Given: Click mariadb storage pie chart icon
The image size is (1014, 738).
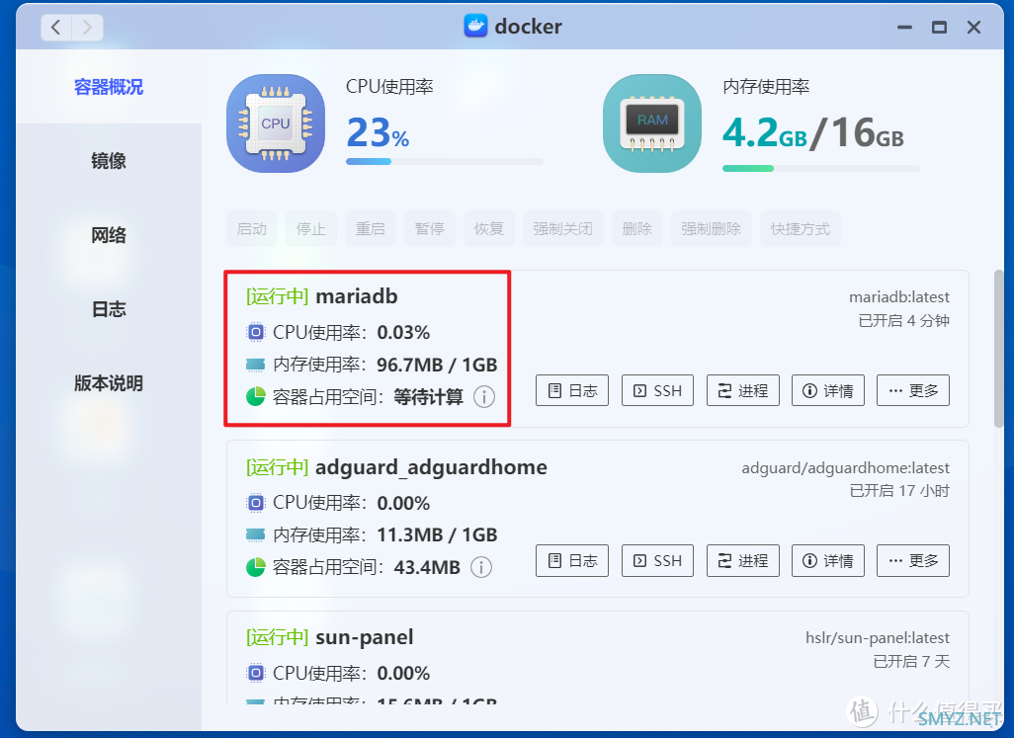Looking at the screenshot, I should tap(256, 396).
